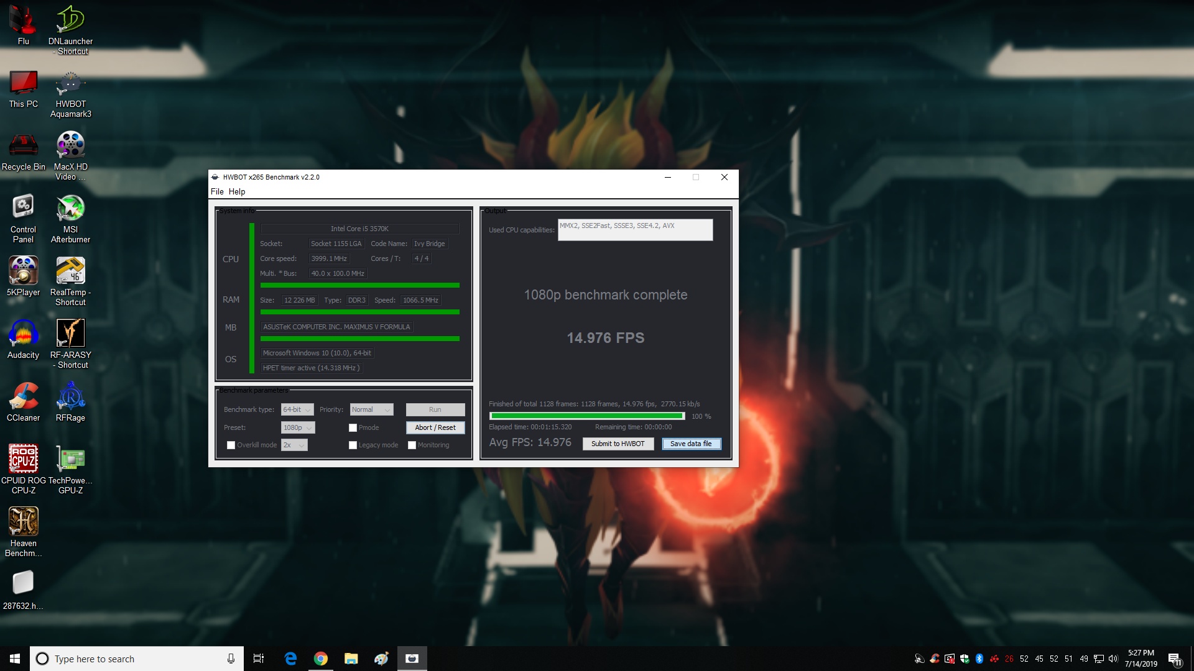Open Windows Start menu
The height and width of the screenshot is (671, 1194).
(15, 659)
